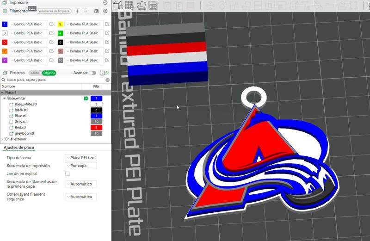Viewport: 370px width, 241px height.
Task: Select Blue.stl in object list
Action: 20,116
